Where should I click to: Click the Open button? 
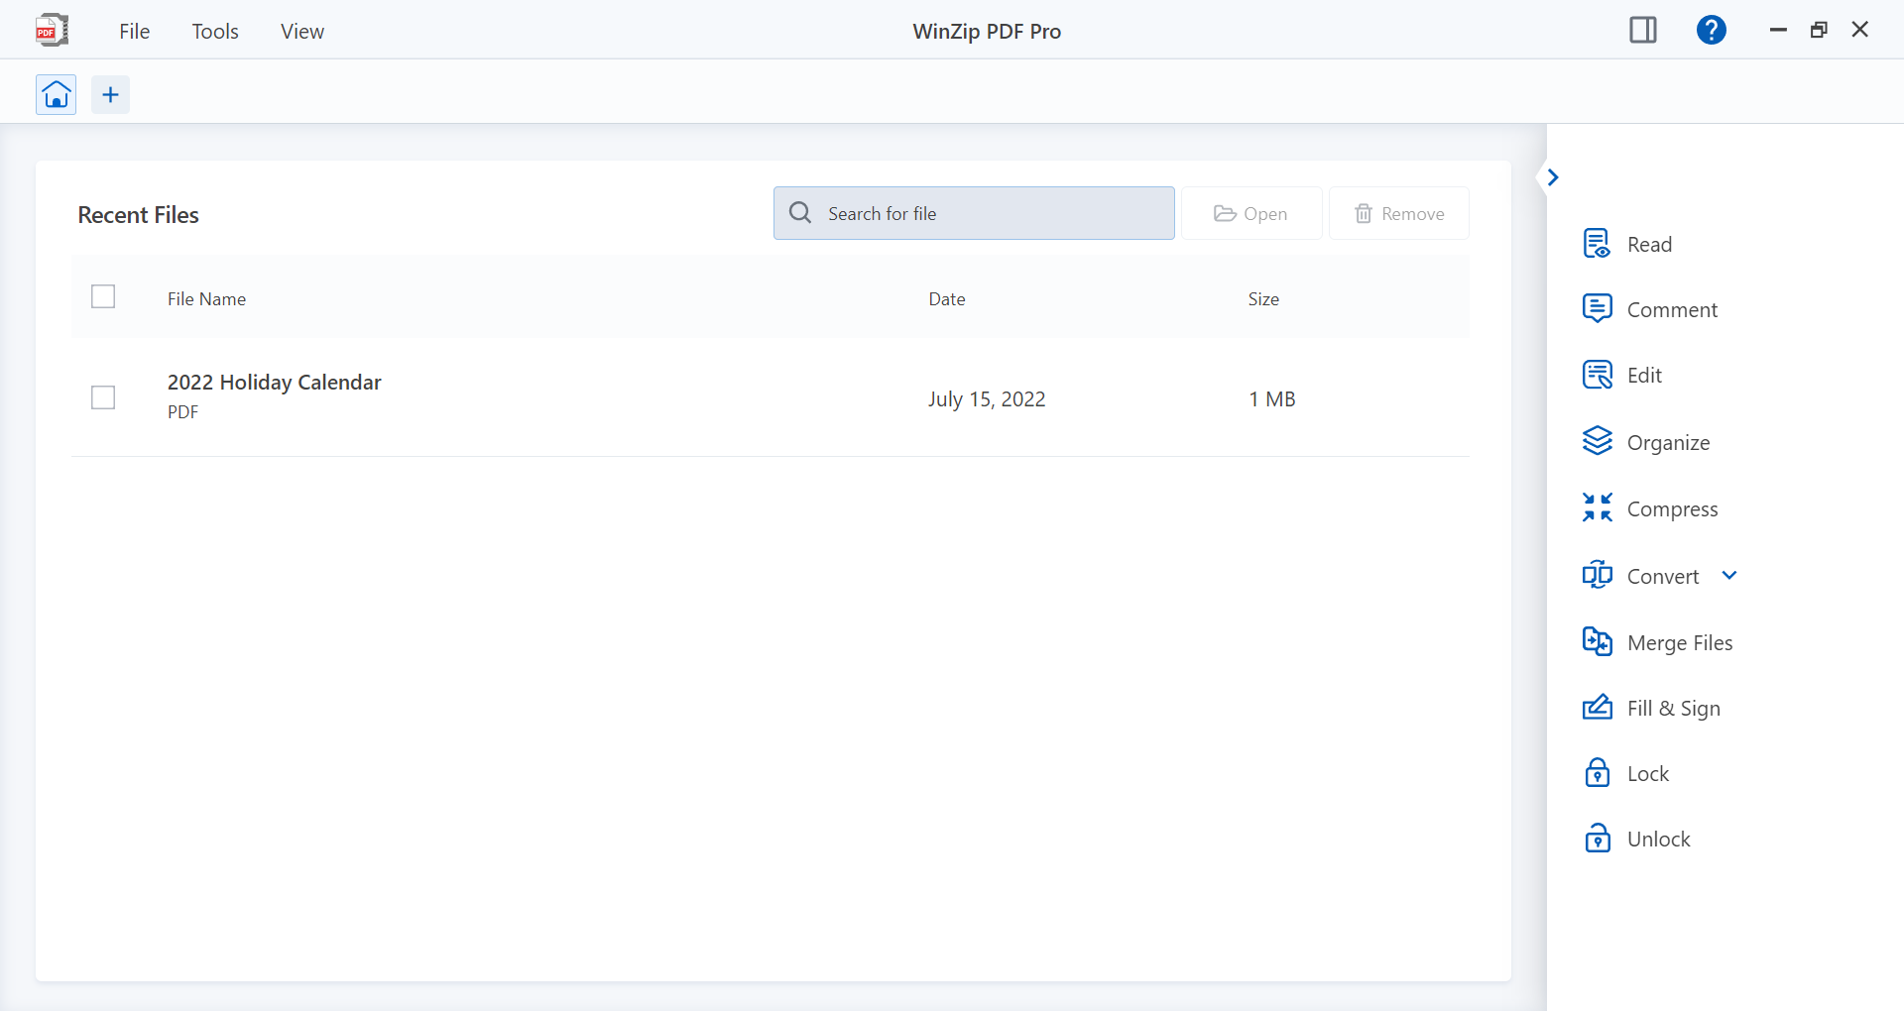pyautogui.click(x=1250, y=213)
